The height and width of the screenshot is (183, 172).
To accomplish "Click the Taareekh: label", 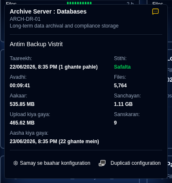I will click(x=21, y=58).
